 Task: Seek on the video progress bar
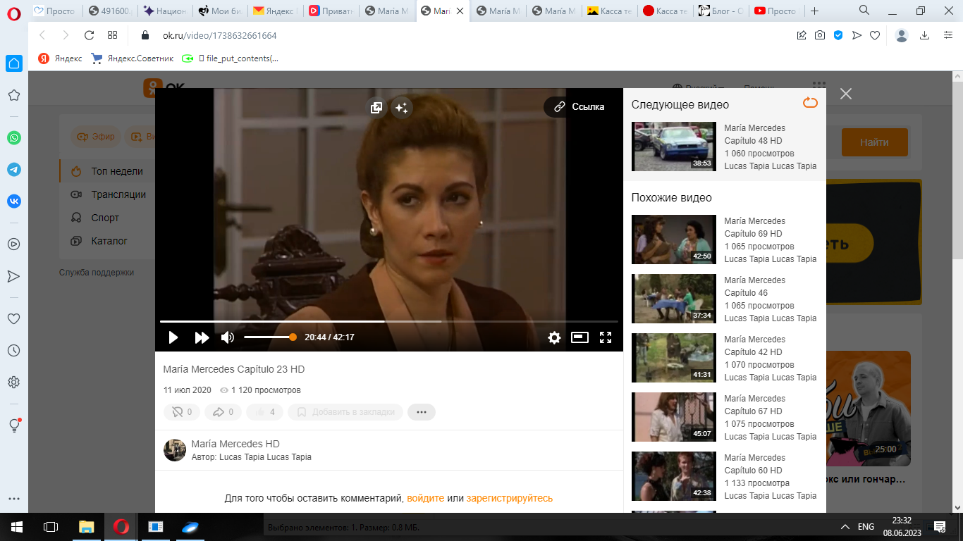point(388,321)
